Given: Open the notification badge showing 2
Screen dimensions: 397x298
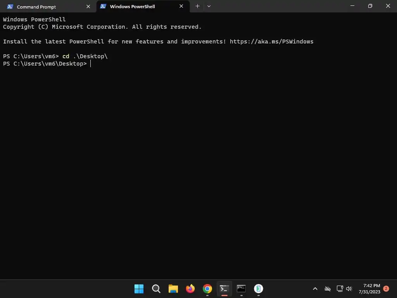Looking at the screenshot, I should (386, 289).
